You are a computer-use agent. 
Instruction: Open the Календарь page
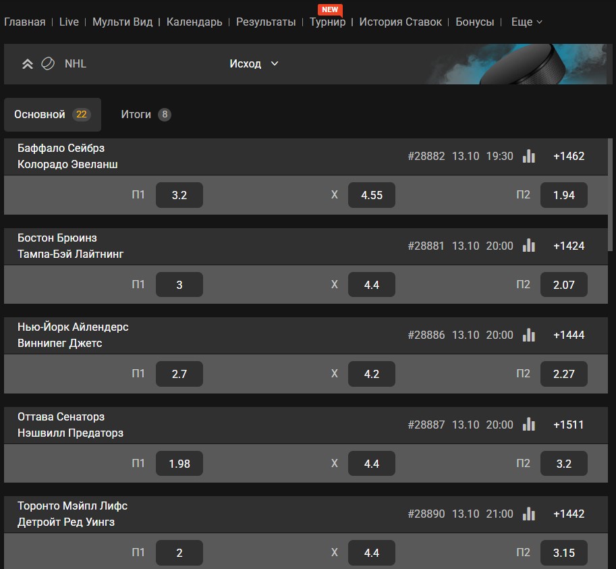(194, 22)
